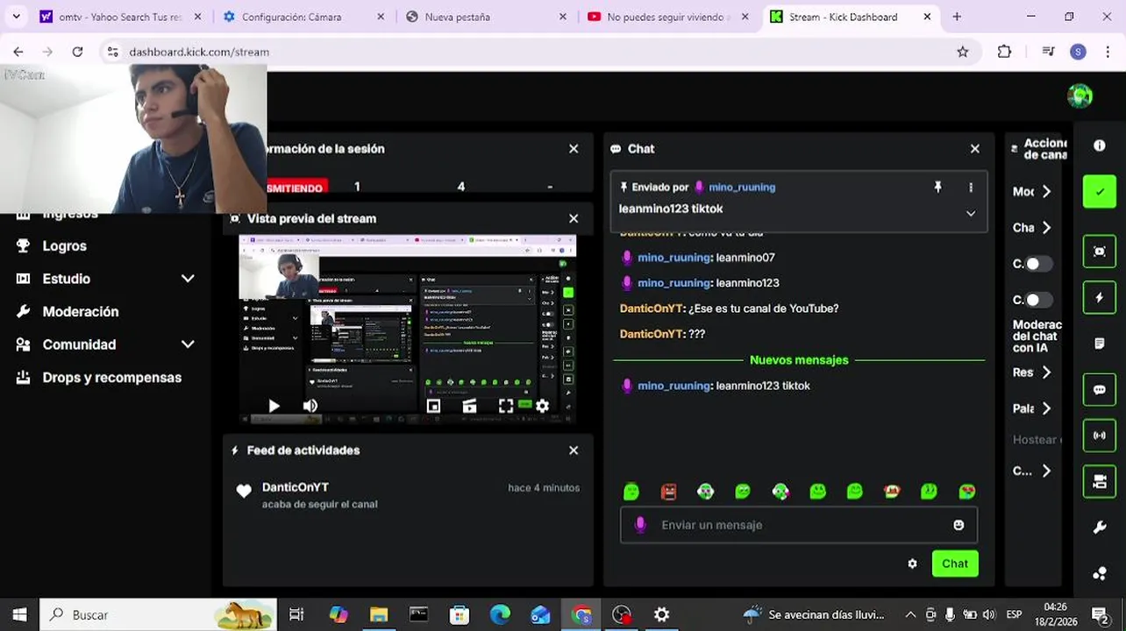Click the Windows Start button
The width and height of the screenshot is (1126, 631).
pos(19,614)
